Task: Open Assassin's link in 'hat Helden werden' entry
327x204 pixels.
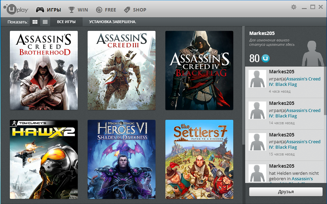Action: click(x=302, y=179)
